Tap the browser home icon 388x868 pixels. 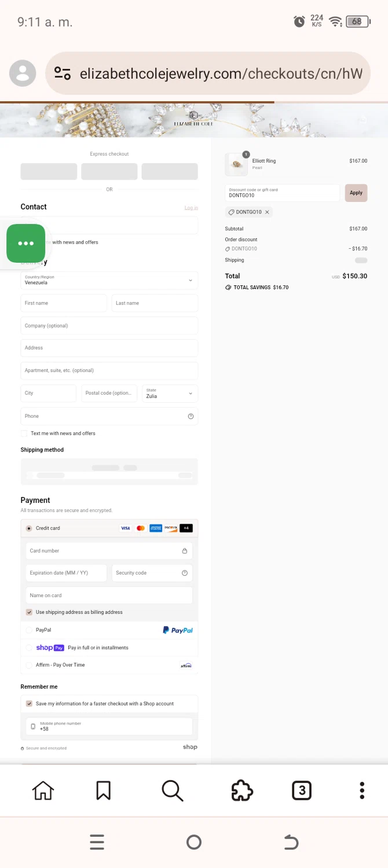coord(43,790)
